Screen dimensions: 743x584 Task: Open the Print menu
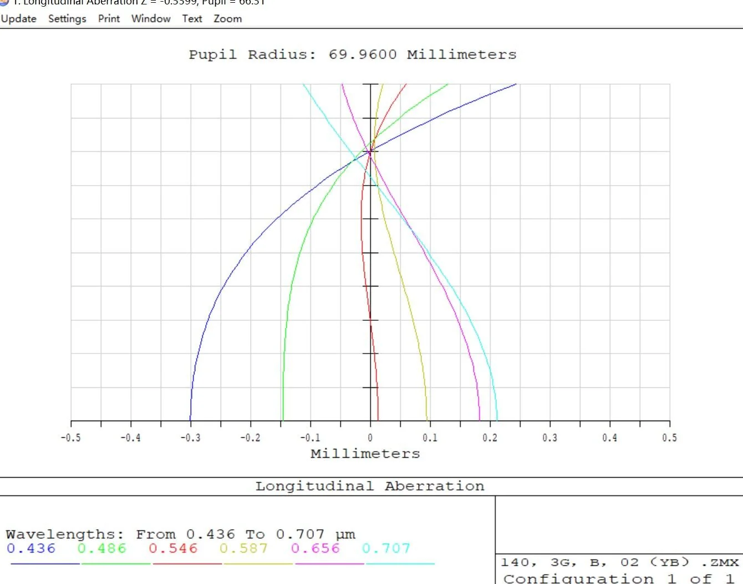tap(109, 19)
